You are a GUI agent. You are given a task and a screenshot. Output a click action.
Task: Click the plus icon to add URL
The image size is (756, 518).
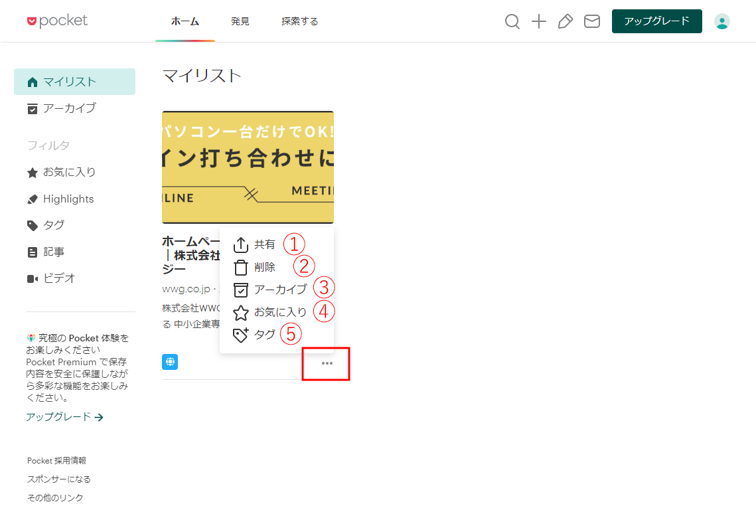pos(539,22)
